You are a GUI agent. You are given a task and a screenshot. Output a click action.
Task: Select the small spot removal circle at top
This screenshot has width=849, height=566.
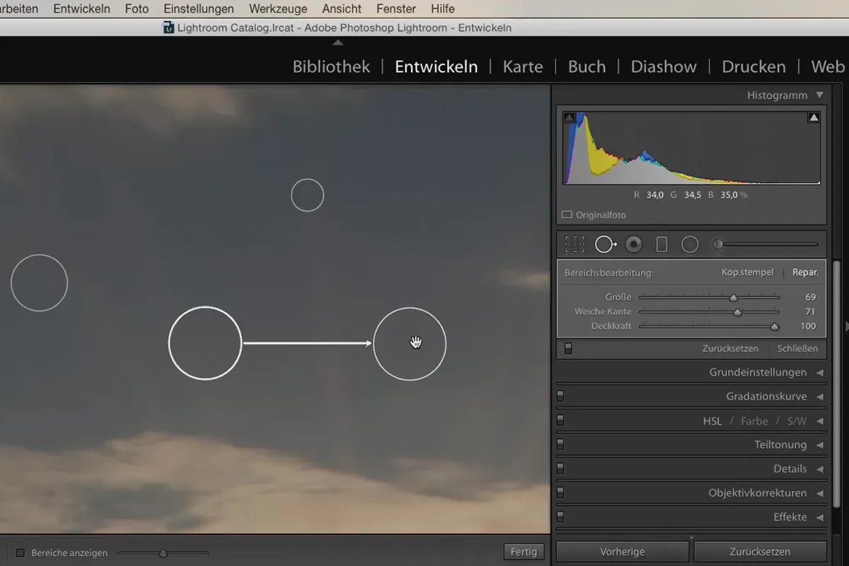(x=307, y=195)
